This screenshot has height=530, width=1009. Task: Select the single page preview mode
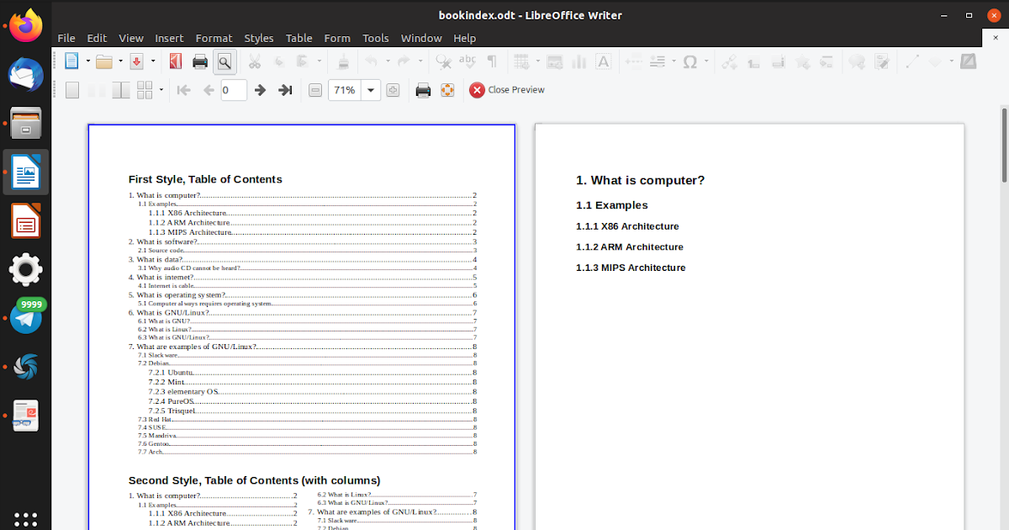(73, 90)
